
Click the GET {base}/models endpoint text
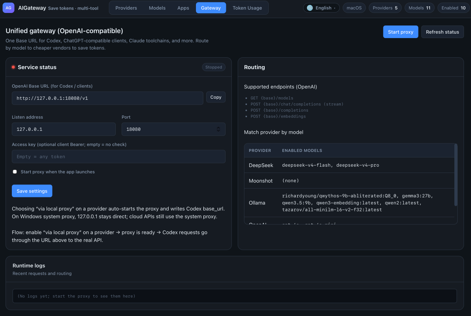click(x=272, y=98)
